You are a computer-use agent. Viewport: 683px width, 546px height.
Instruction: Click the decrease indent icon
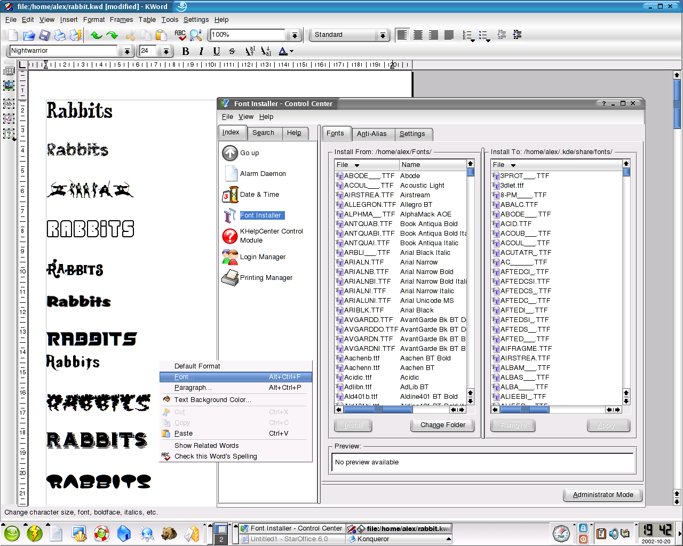coord(502,35)
